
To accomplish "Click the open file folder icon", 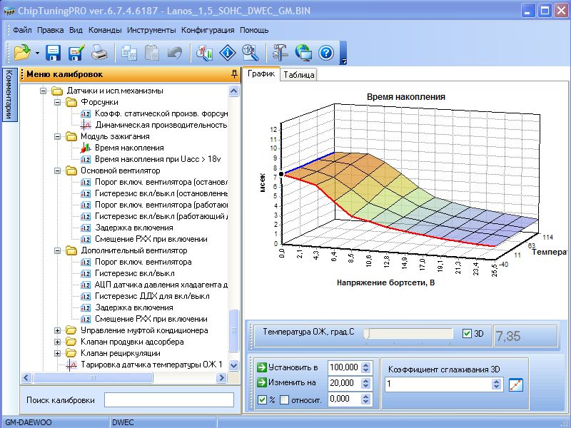I will click(21, 52).
